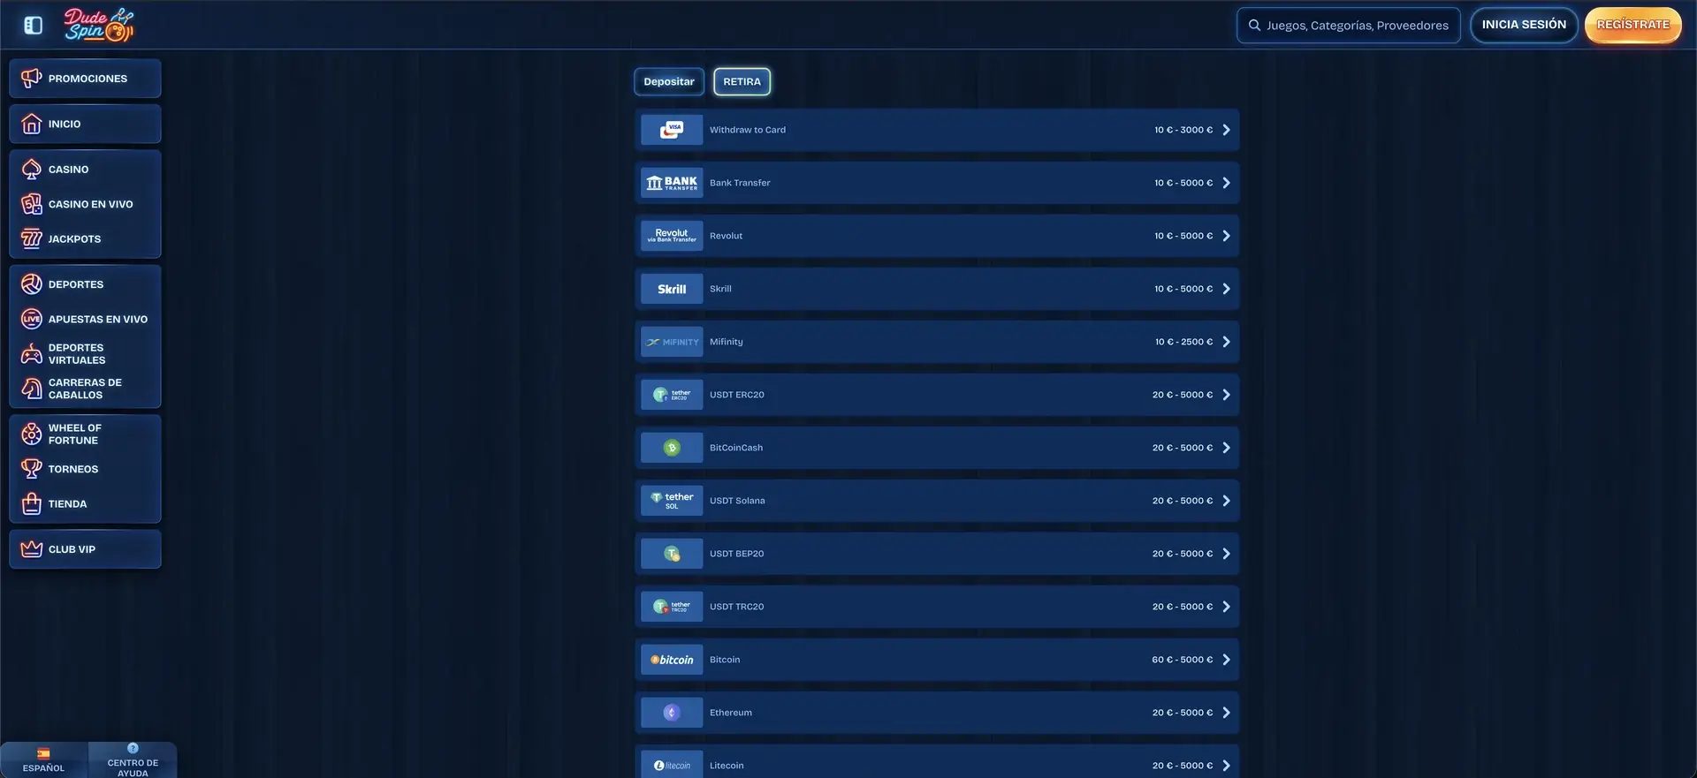Click the INICIA SESIÓN button
Screen dimensions: 1697x778
pos(1524,25)
